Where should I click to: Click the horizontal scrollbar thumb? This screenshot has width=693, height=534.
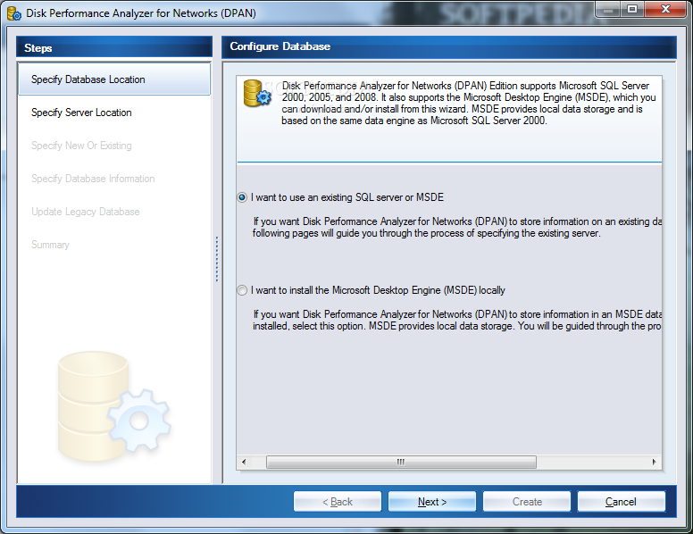coord(401,462)
